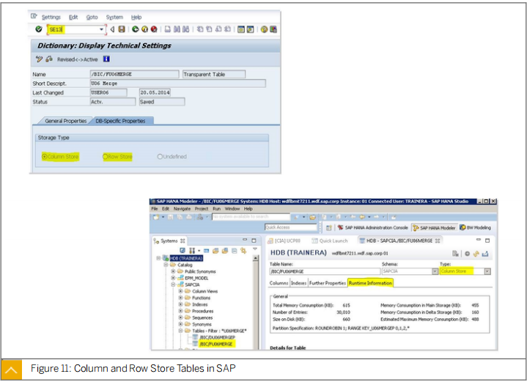The width and height of the screenshot is (527, 382).
Task: Select the Column Store radio button
Action: pyautogui.click(x=45, y=156)
